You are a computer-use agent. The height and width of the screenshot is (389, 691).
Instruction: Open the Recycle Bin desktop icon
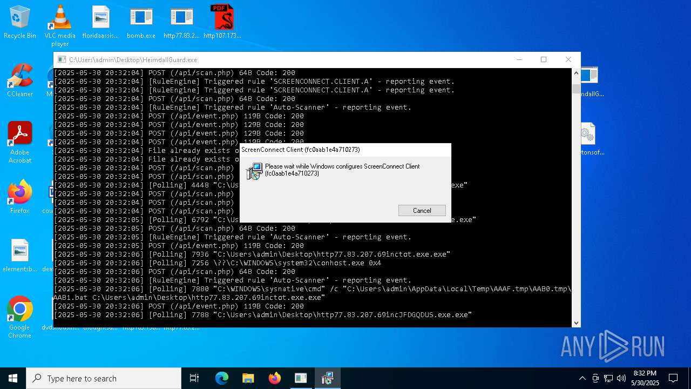pyautogui.click(x=20, y=23)
